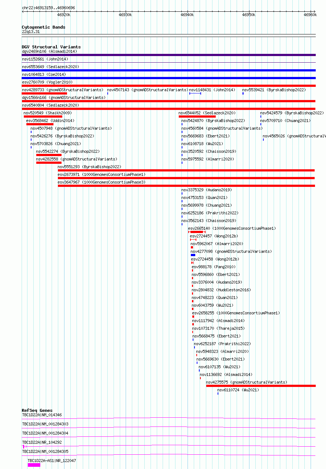Click label nsv3375329 (Audano2019)
The image size is (326, 469).
click(x=207, y=190)
